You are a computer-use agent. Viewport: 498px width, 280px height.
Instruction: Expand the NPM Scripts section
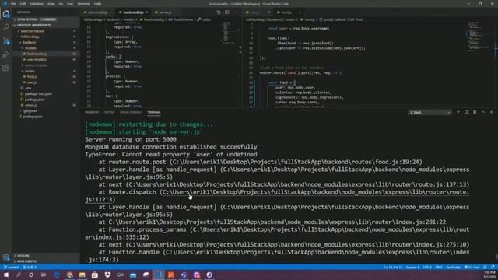(46, 261)
